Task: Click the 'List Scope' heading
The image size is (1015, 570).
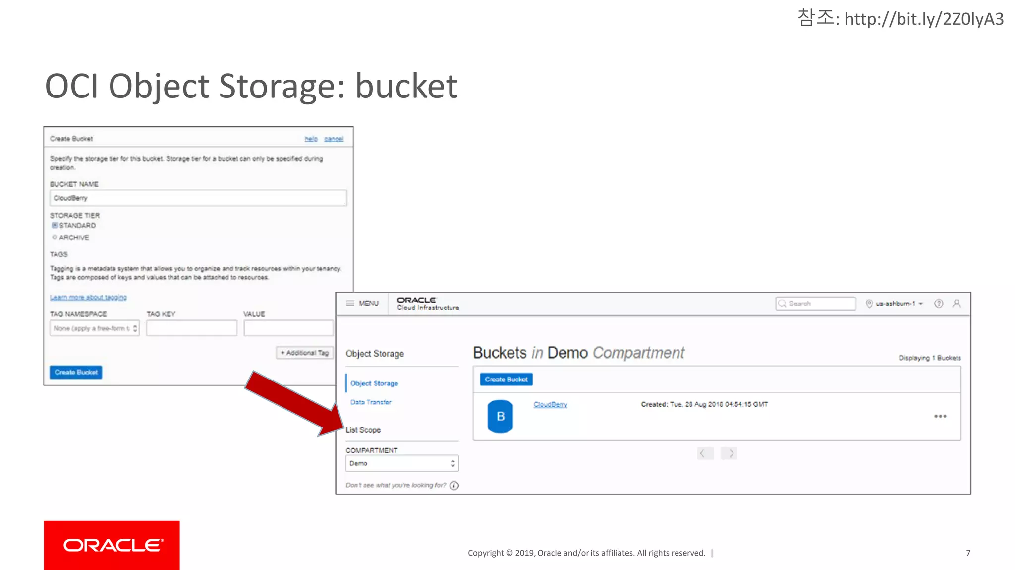Action: [363, 430]
